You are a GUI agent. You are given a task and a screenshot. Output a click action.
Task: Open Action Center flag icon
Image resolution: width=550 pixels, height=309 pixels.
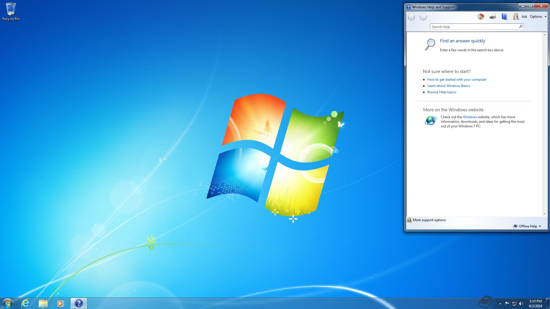point(507,304)
